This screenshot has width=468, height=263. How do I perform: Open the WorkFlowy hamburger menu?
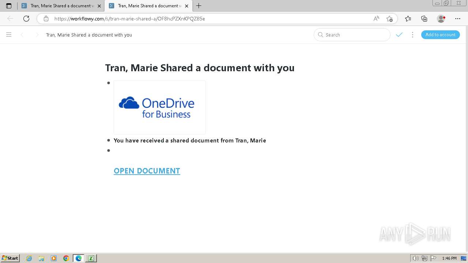coord(9,35)
